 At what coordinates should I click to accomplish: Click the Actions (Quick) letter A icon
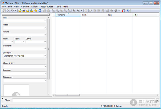(x=78, y=10)
